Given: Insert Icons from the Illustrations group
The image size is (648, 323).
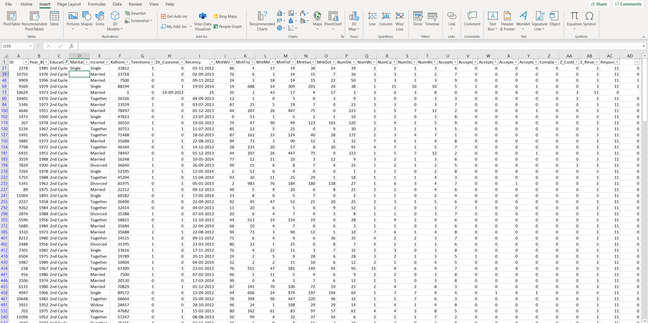Looking at the screenshot, I should coord(100,19).
